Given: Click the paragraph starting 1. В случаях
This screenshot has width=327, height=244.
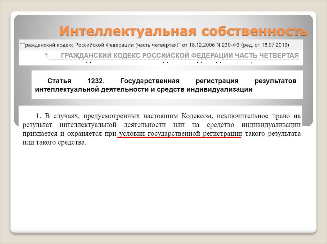Looking at the screenshot, I should tap(161, 129).
